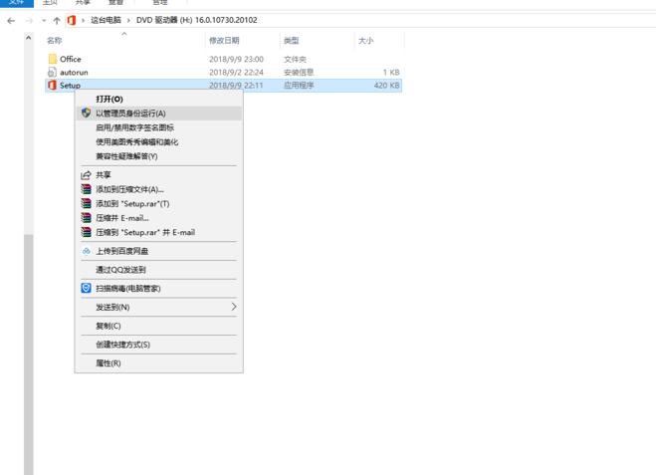Viewport: 656px width, 475px height.
Task: Choose 压缩到 "Setup.rar" 并 E-mail entry
Action: click(x=158, y=232)
